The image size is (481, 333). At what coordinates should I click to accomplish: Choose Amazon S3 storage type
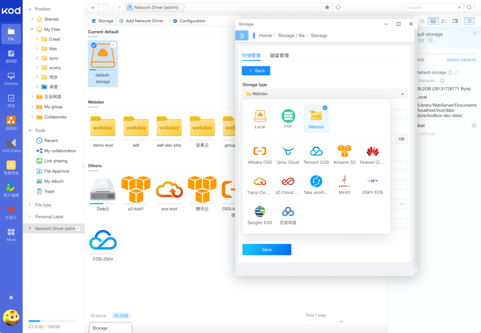pos(344,152)
